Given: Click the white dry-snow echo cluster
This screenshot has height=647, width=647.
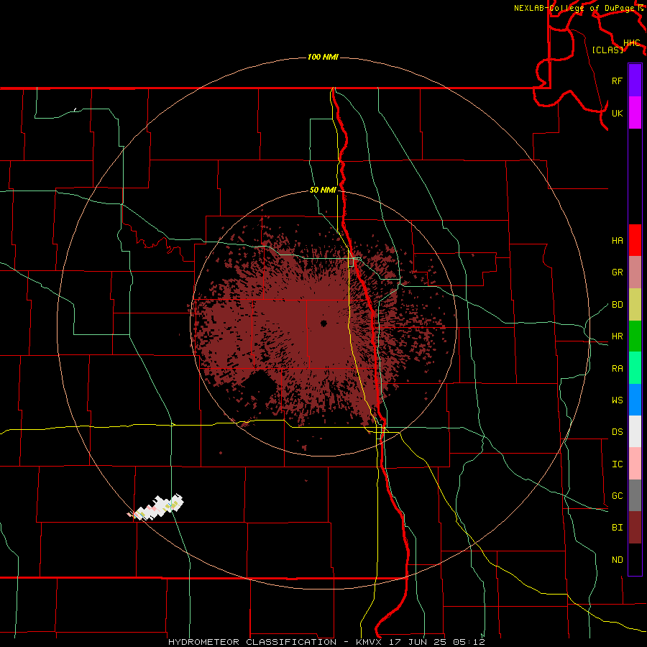Looking at the screenshot, I should click(155, 508).
